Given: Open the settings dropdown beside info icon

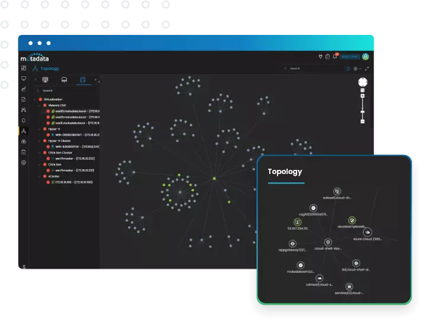Looking at the screenshot, I should point(357,69).
